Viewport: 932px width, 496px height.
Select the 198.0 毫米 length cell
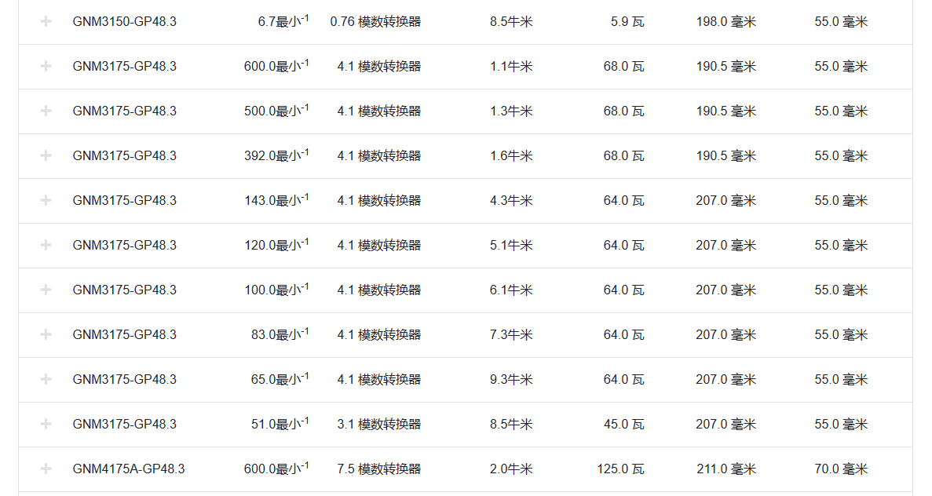click(x=725, y=22)
